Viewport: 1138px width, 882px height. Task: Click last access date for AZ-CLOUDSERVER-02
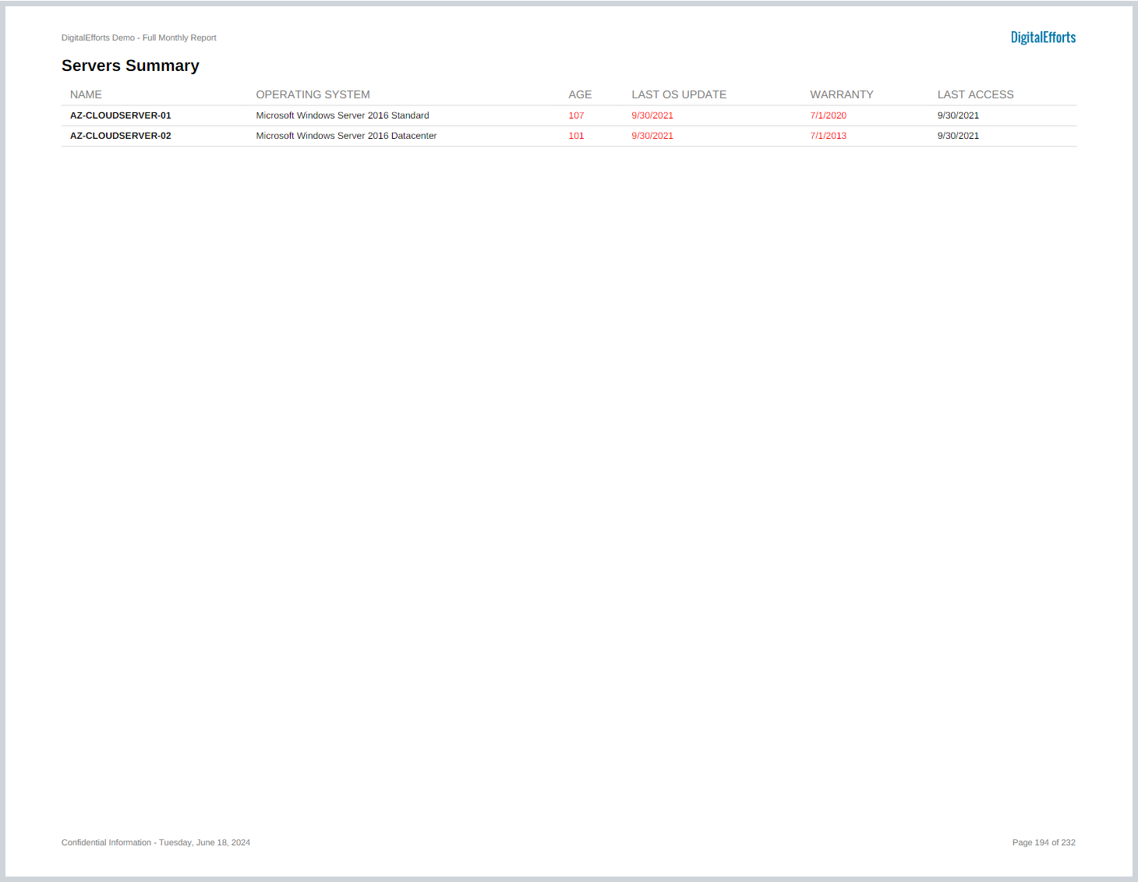point(958,136)
